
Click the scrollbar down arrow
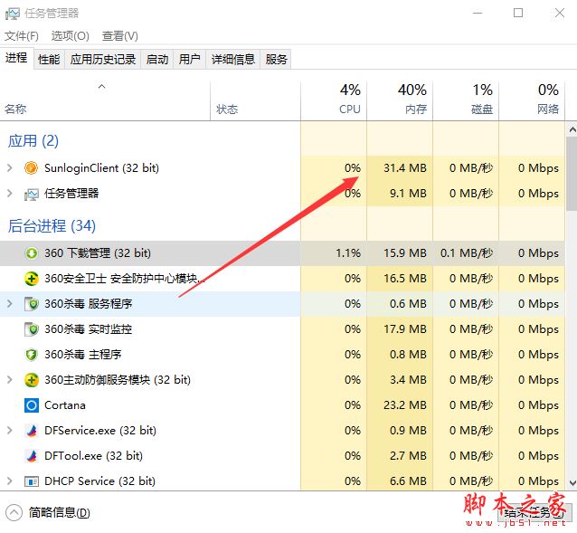tap(572, 482)
